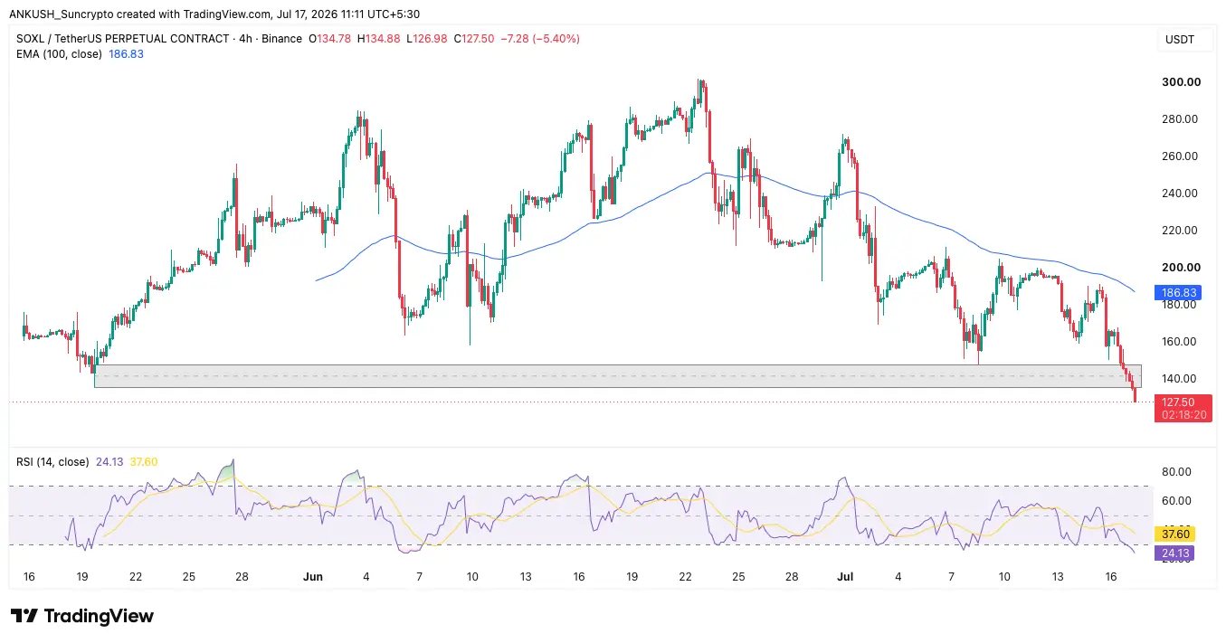Click the 80.00 RSI axis level
Image resolution: width=1226 pixels, height=643 pixels.
tap(1177, 471)
